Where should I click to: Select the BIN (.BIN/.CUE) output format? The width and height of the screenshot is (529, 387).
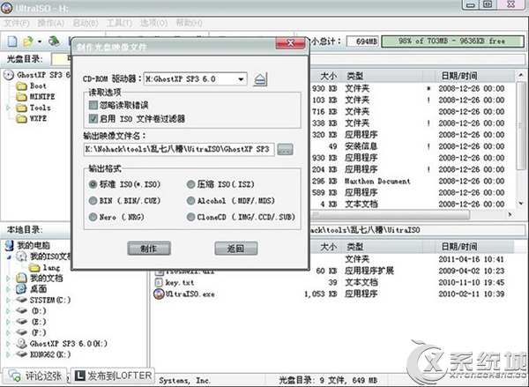pos(93,201)
